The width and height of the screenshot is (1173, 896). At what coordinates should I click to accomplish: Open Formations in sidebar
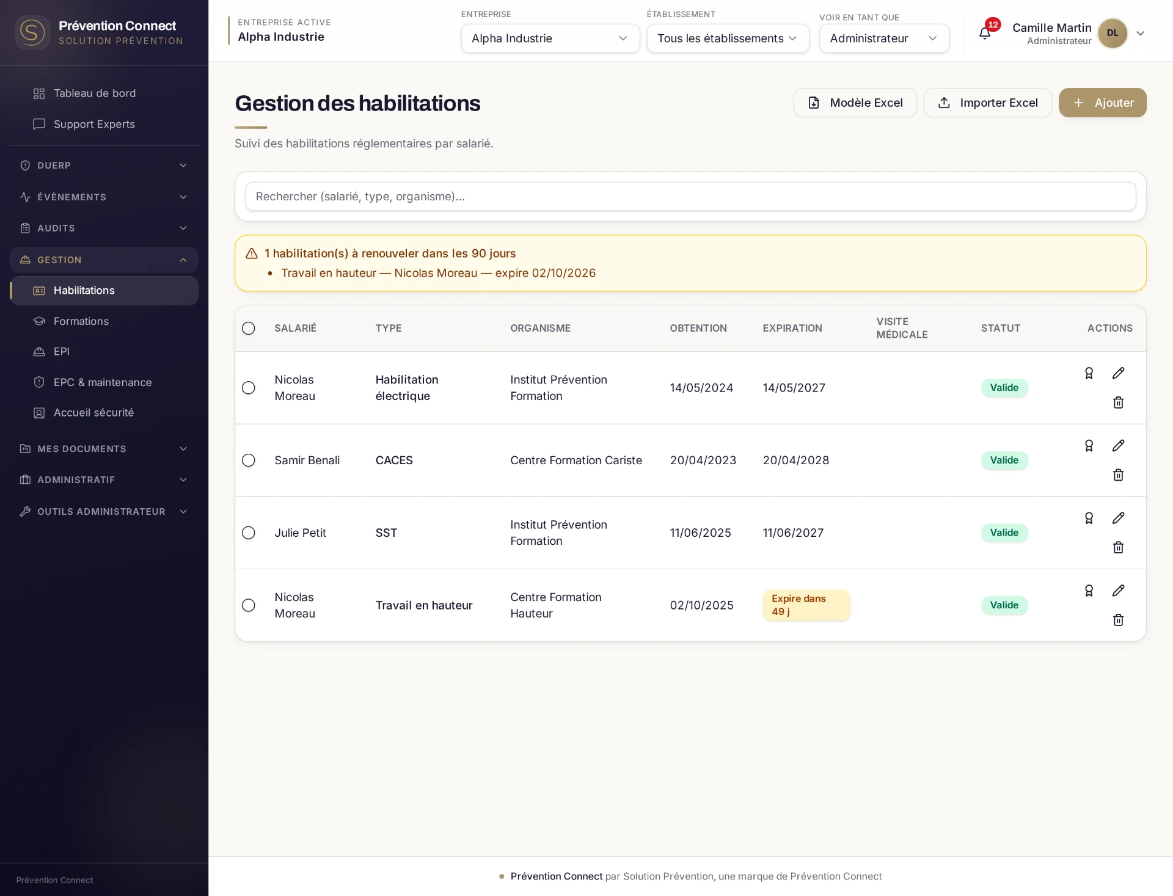coord(104,321)
